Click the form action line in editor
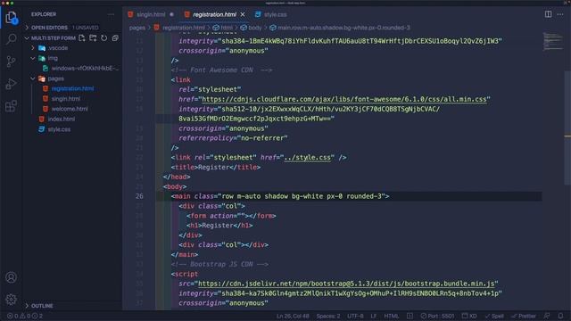The width and height of the screenshot is (571, 321). 231,216
